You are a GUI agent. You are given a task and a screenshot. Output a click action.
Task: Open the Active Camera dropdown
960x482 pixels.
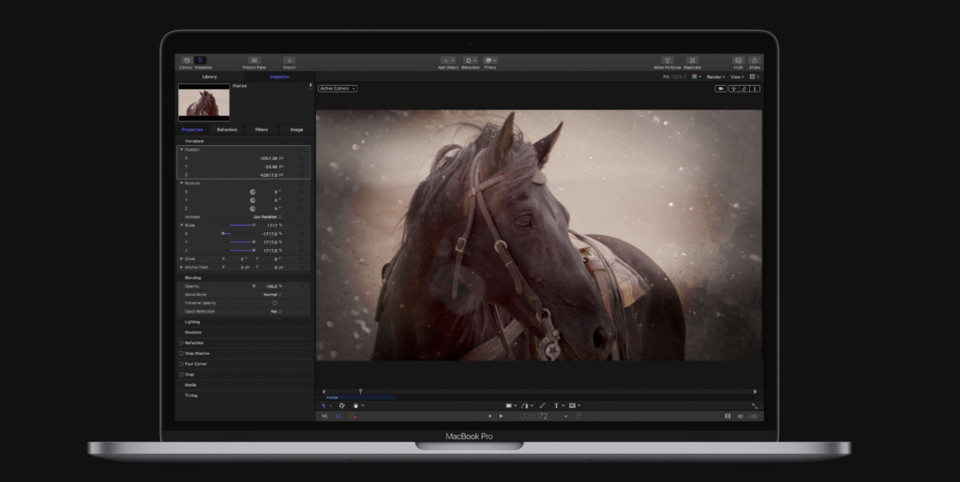coord(337,89)
